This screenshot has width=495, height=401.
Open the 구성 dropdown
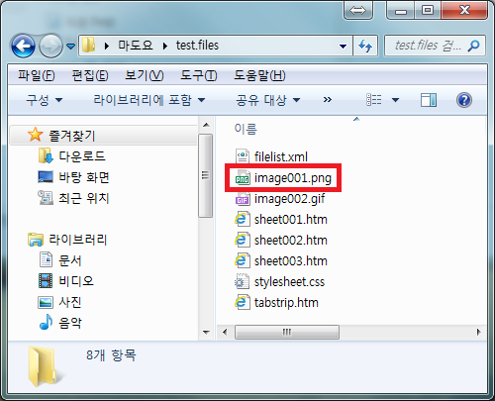45,100
